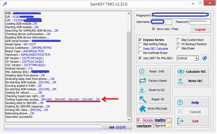
Task: Click in the Password field
Action: pos(200,22)
